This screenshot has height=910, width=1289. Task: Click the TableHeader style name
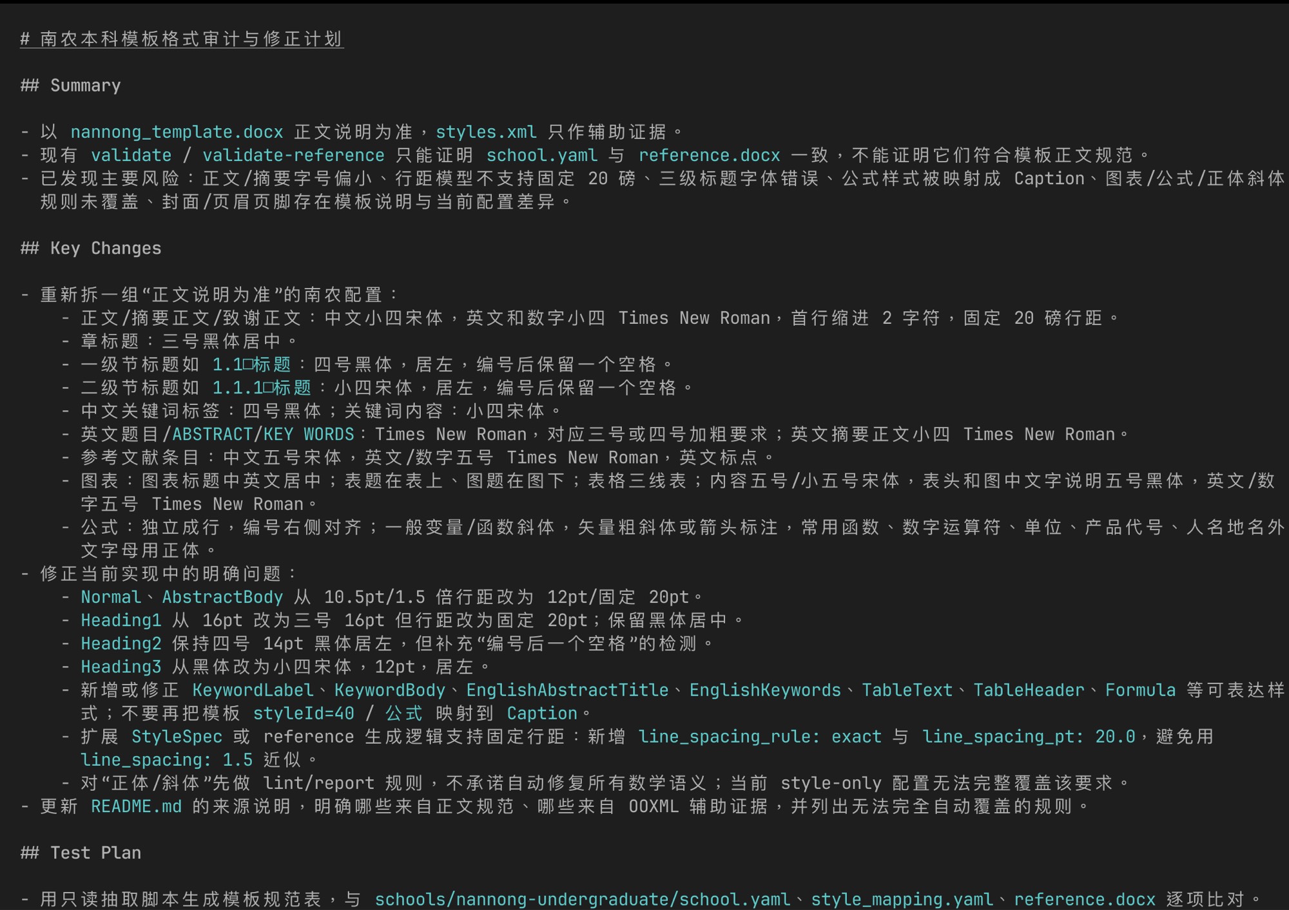[1029, 690]
